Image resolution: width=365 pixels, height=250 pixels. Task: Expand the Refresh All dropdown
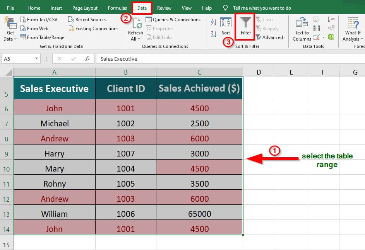click(135, 39)
